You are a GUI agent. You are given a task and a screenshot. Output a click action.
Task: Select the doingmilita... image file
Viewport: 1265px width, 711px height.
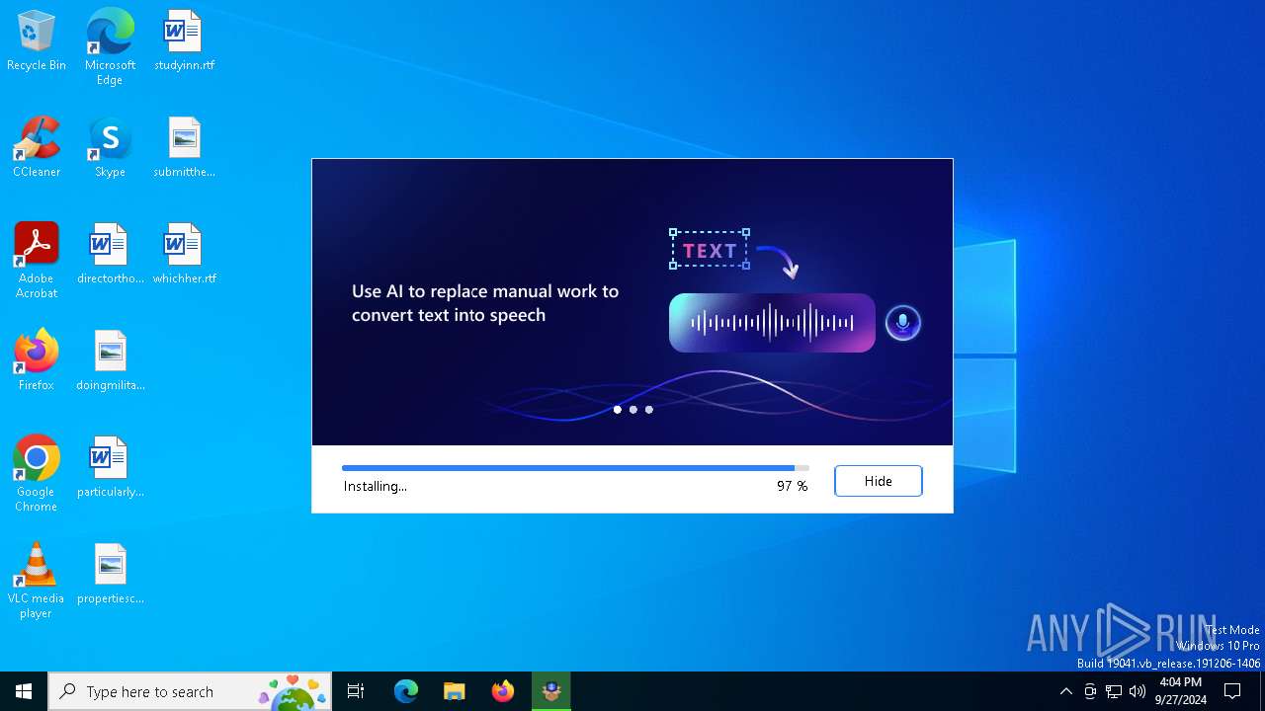tap(110, 360)
